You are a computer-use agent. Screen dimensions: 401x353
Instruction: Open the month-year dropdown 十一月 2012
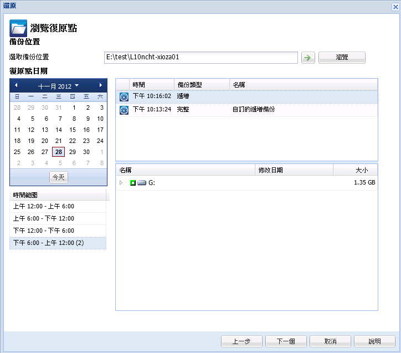(x=58, y=86)
